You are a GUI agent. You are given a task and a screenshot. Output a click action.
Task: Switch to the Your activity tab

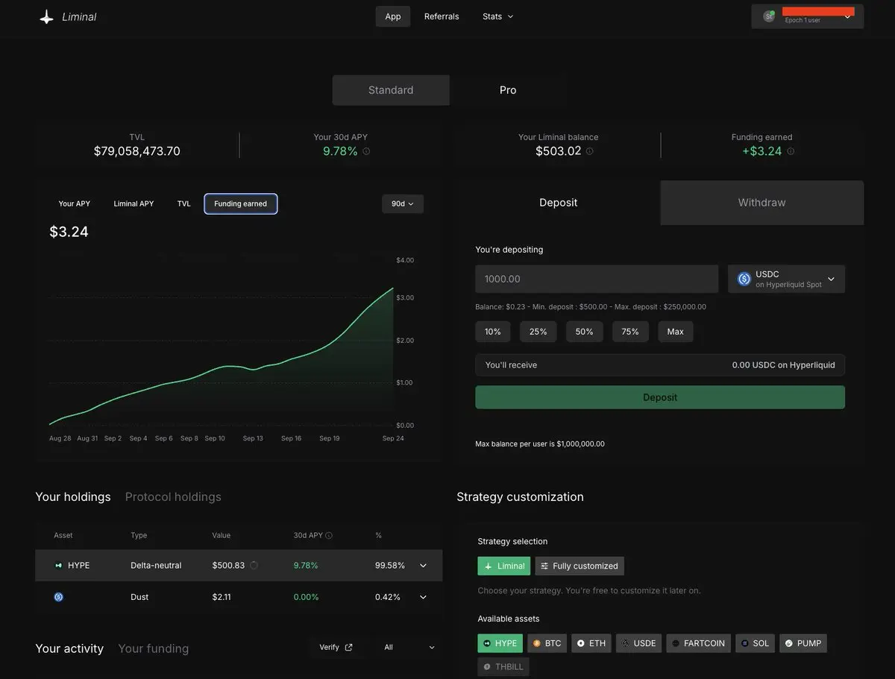click(x=69, y=648)
